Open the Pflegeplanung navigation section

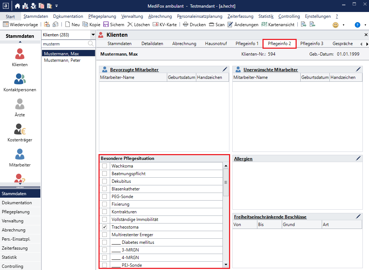(16, 212)
